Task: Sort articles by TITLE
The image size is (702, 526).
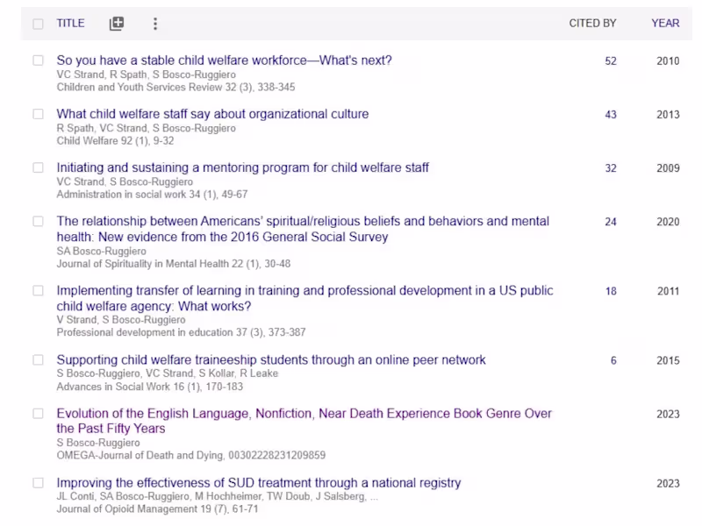Action: pyautogui.click(x=70, y=24)
